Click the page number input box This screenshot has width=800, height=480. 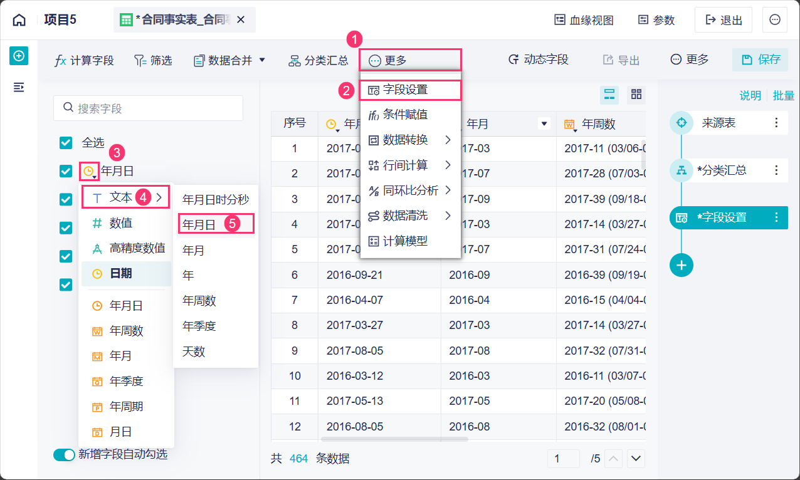click(x=563, y=459)
